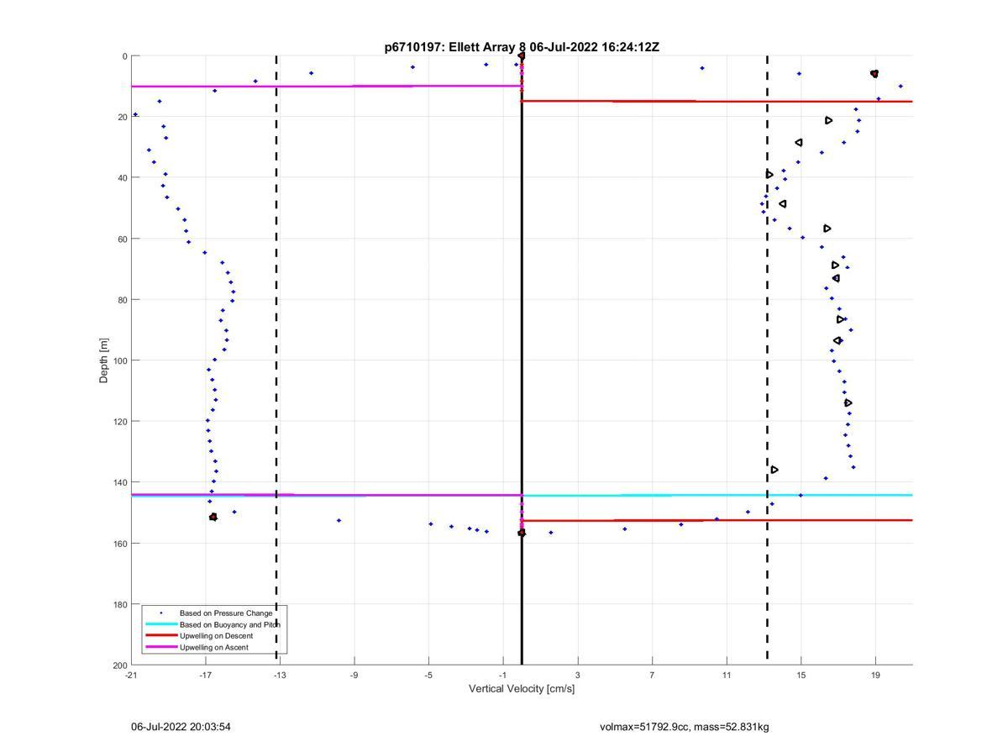
Task: Click the depth tick label "200"
Action: point(120,665)
